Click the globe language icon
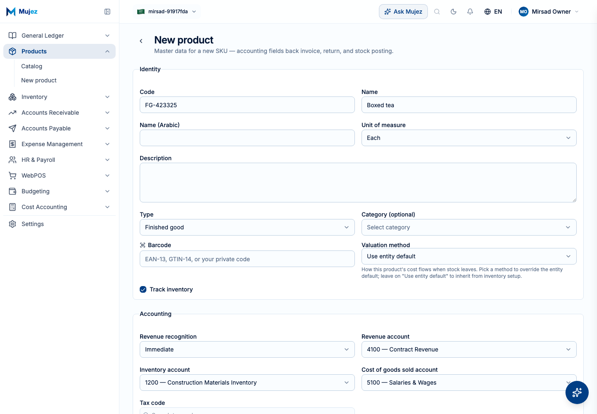The width and height of the screenshot is (597, 414). click(488, 12)
